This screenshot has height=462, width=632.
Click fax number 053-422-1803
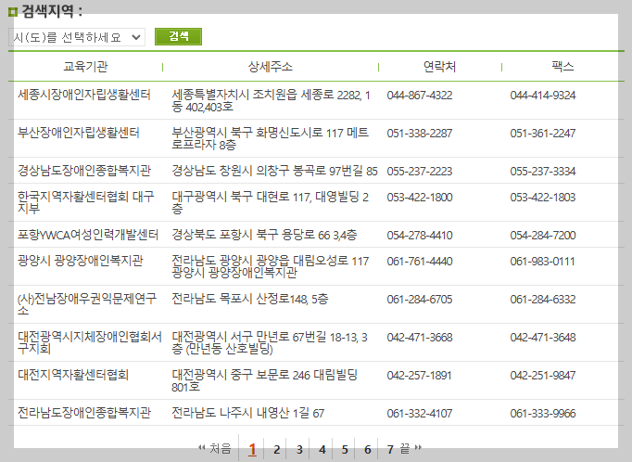(x=543, y=198)
